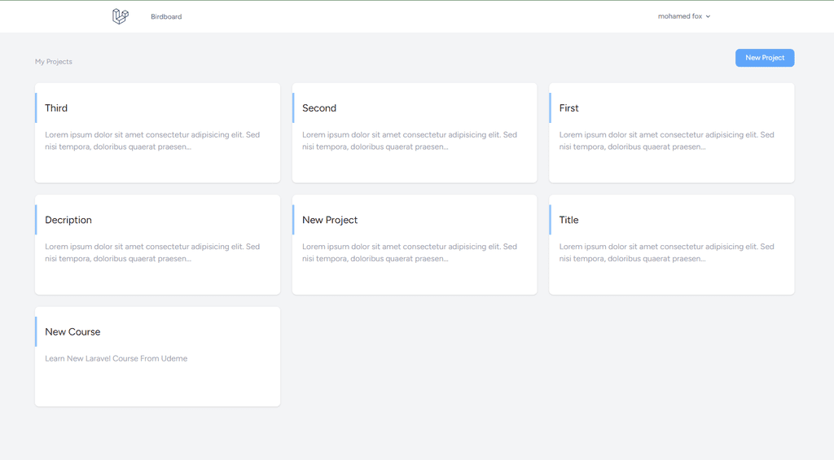Viewport: 834px width, 460px height.
Task: Open the My Projects breadcrumb
Action: (53, 62)
